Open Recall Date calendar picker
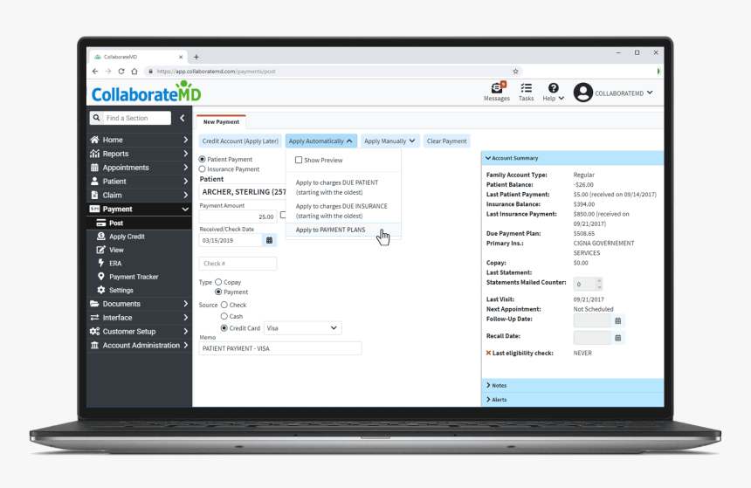 click(618, 338)
